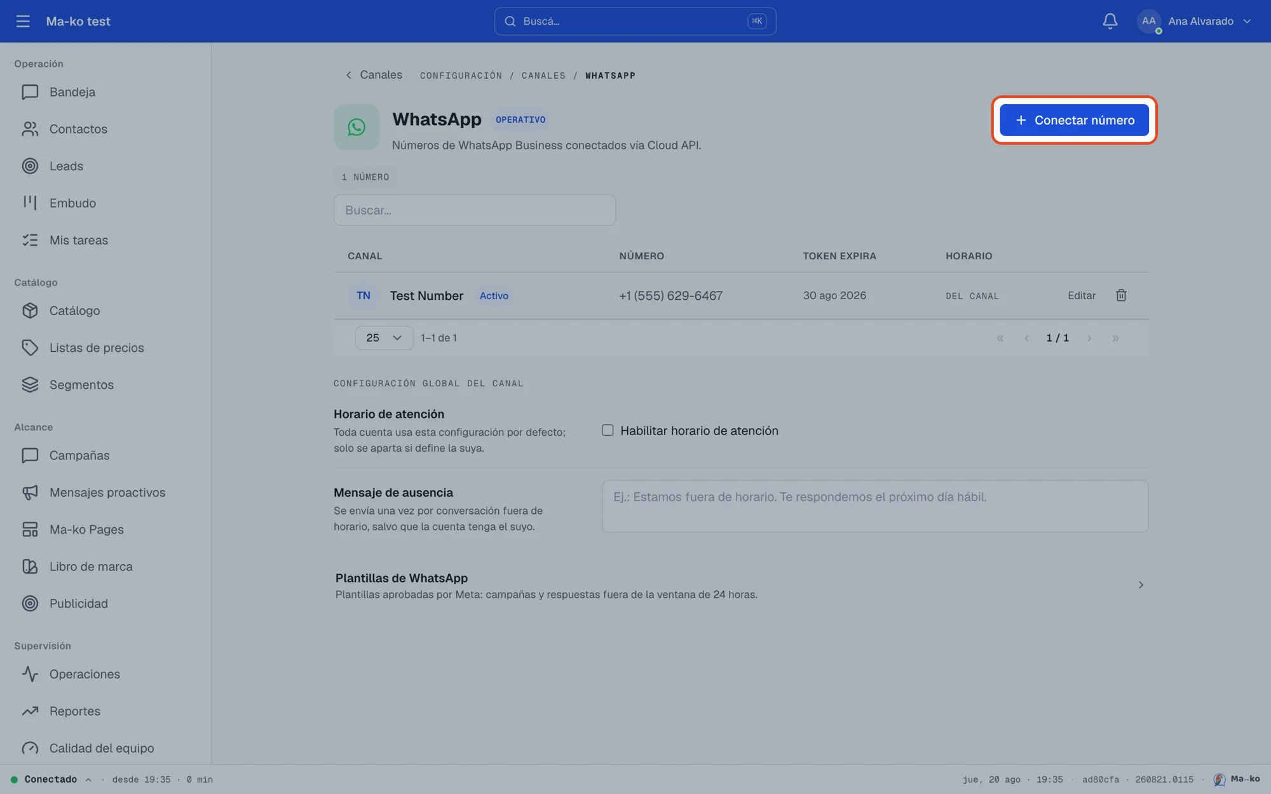The width and height of the screenshot is (1271, 794).
Task: Click CONFIGURACIÓN breadcrumb link
Action: point(461,76)
